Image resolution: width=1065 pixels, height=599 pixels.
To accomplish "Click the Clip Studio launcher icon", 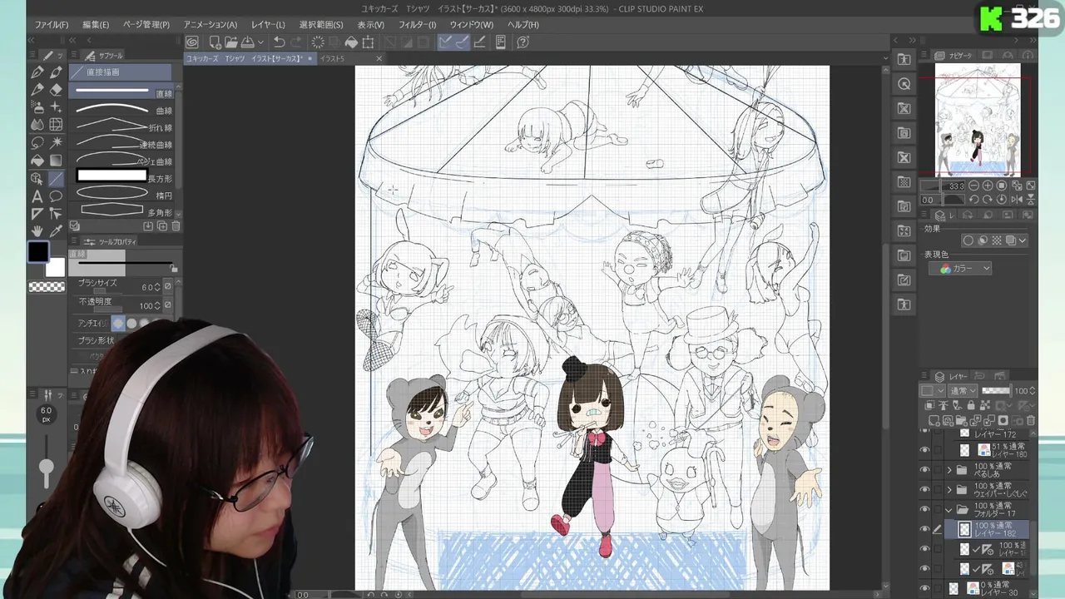I will [192, 42].
